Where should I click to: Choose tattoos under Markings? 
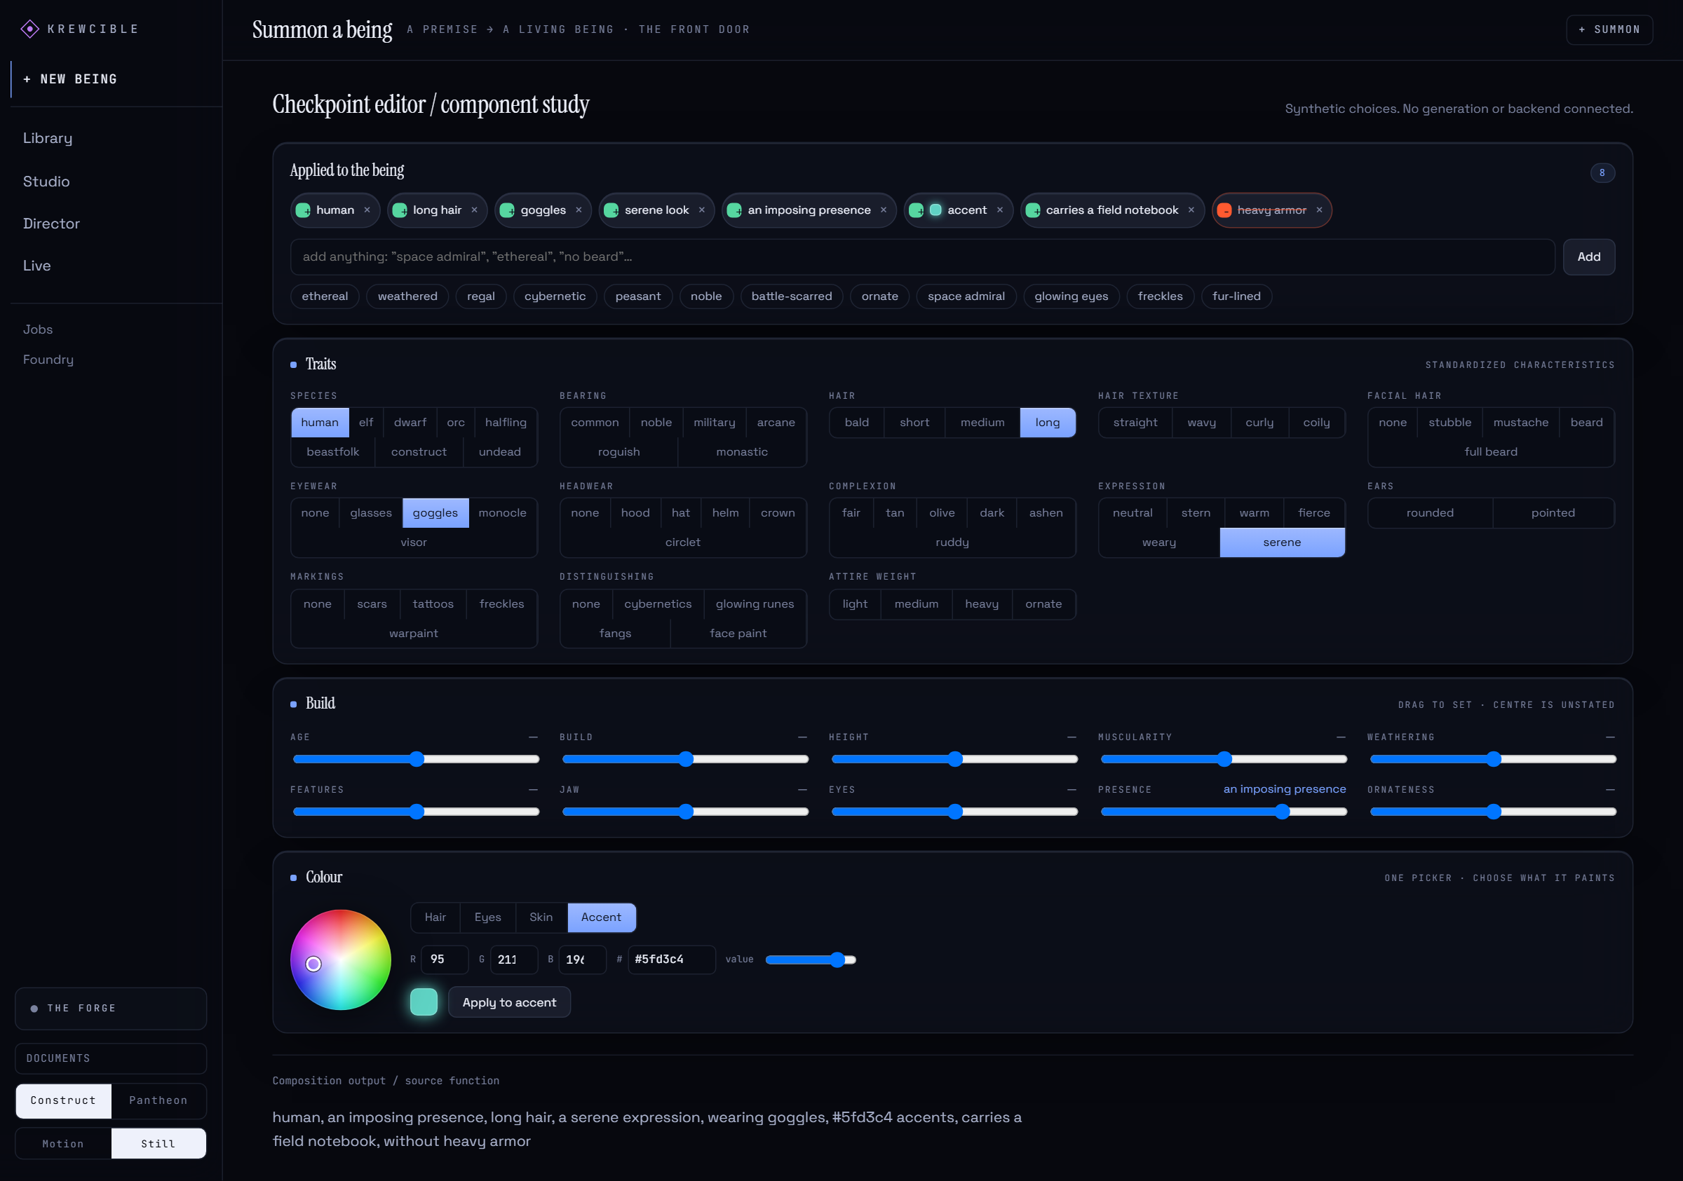433,604
